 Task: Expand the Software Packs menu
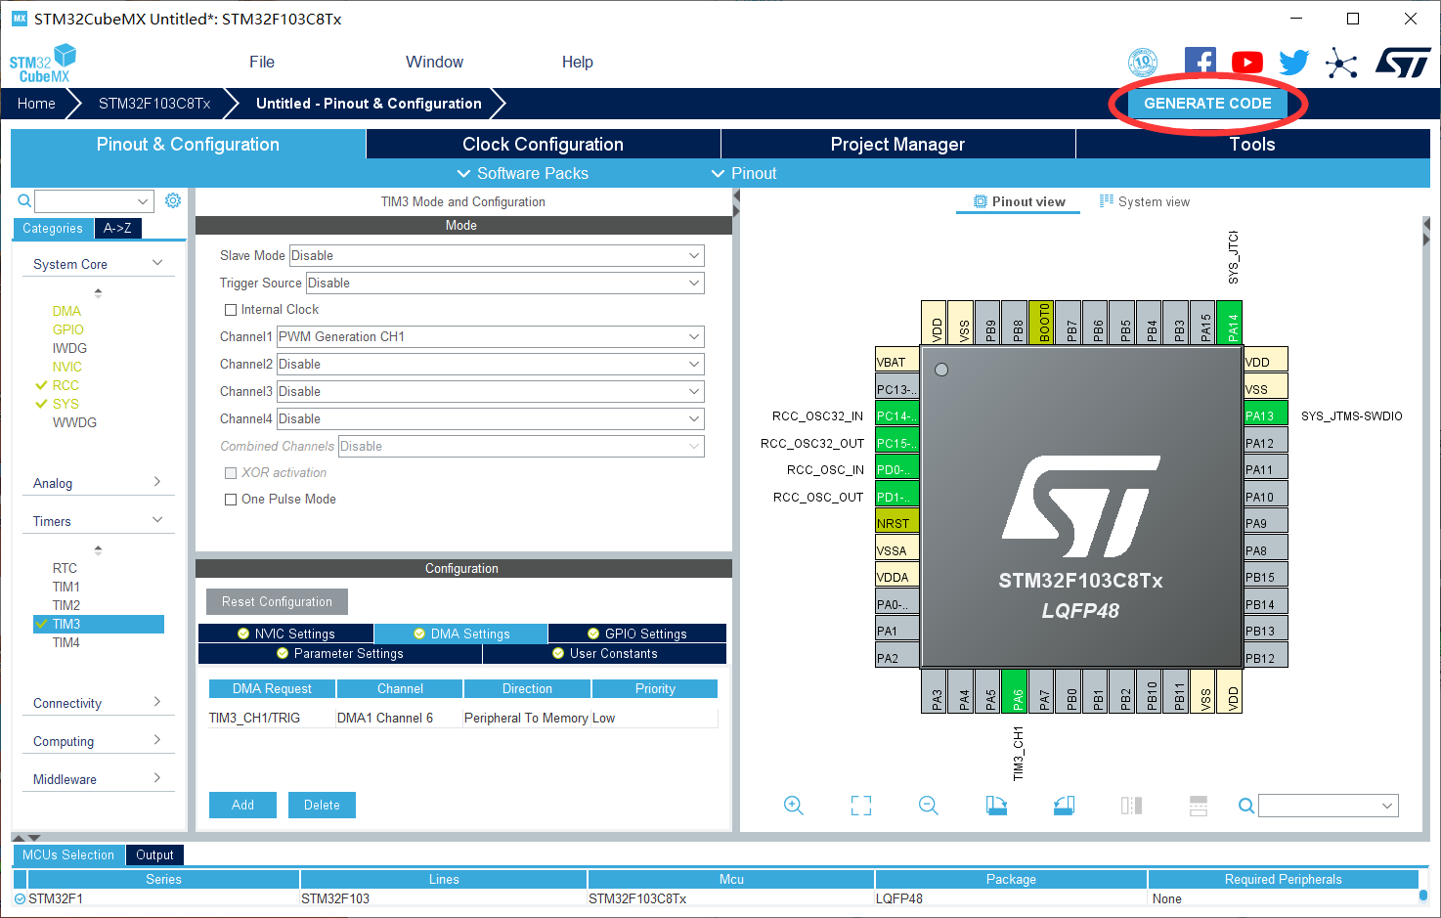coord(523,173)
